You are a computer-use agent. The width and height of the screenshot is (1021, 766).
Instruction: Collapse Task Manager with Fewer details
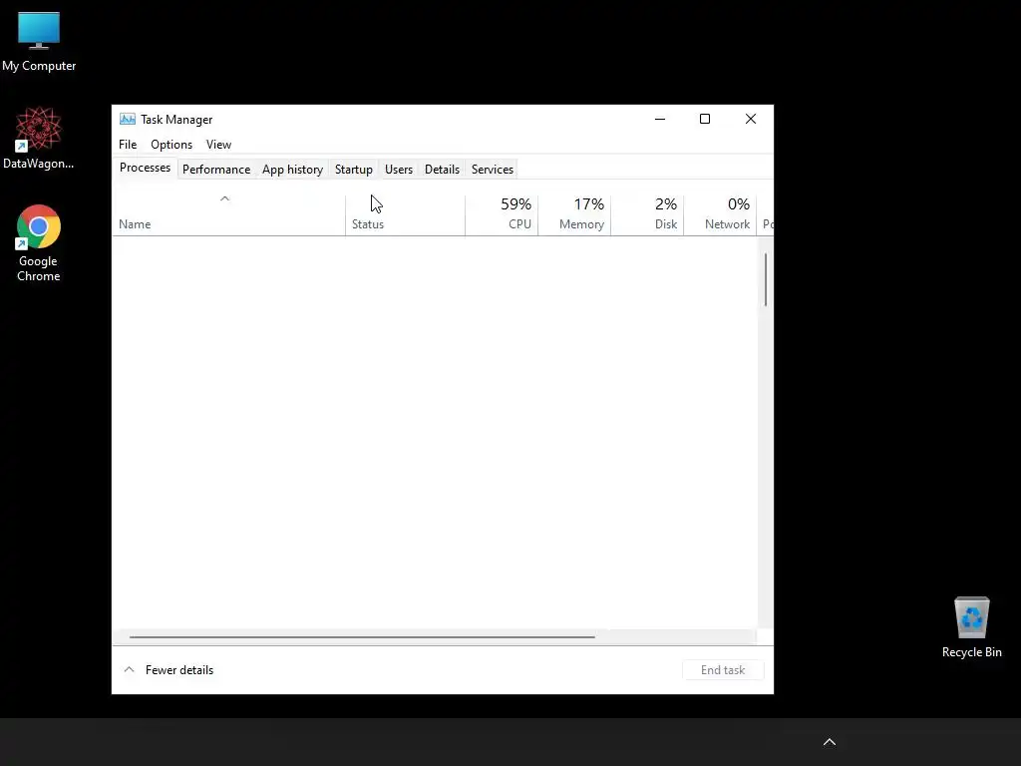click(169, 669)
